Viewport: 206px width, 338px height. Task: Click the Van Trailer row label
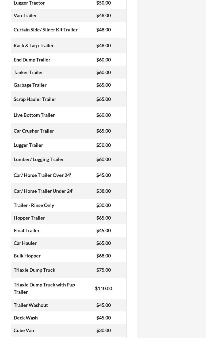click(25, 16)
